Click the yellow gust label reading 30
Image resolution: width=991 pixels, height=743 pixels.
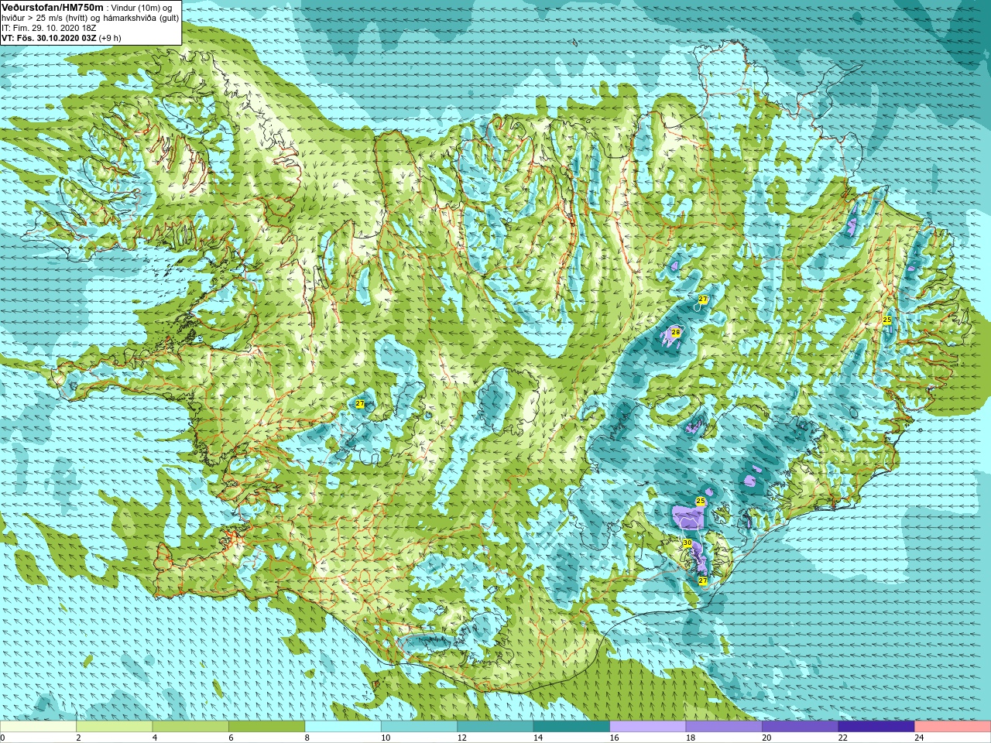pos(687,543)
